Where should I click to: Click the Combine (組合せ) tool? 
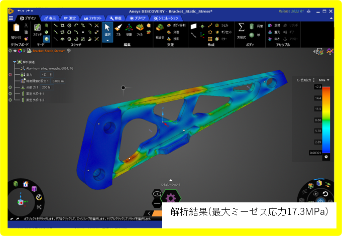160,32
